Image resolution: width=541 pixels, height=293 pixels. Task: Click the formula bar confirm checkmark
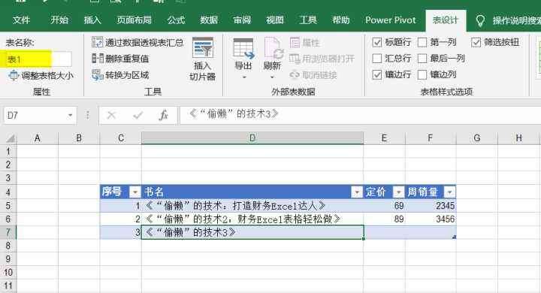click(138, 115)
